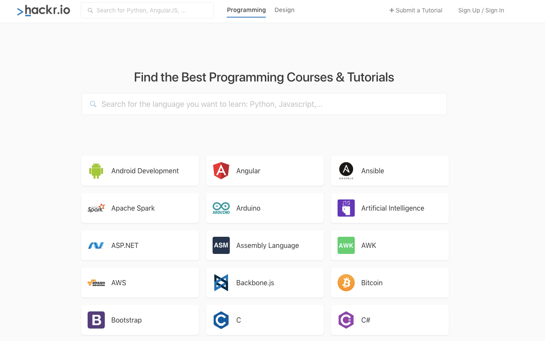Click the magnifier icon in main search
This screenshot has width=545, height=341.
93,104
